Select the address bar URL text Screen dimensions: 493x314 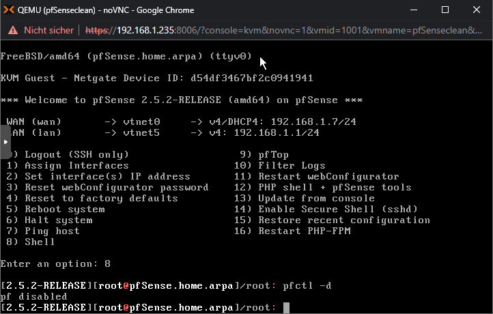[x=283, y=30]
